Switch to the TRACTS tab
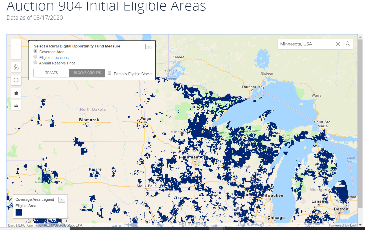The width and height of the screenshot is (365, 230). point(51,73)
